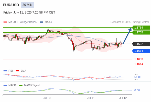Click the Jul 10 date axis label
Viewport: 151px width, 102px height.
tap(47, 98)
